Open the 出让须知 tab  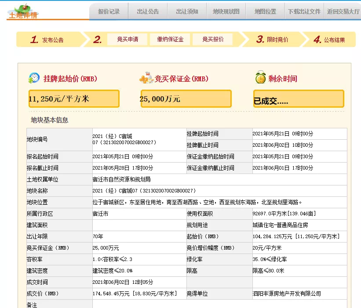point(187,12)
